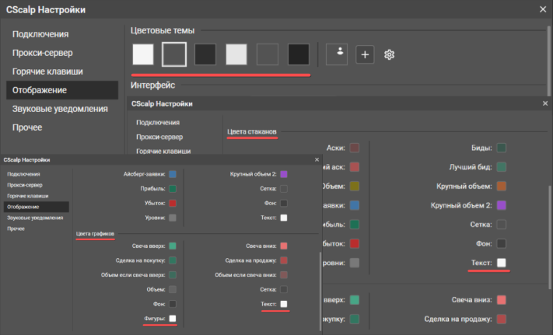Pick Сделка на продажу swatch in middle window
553x335 pixels.
(x=501, y=319)
